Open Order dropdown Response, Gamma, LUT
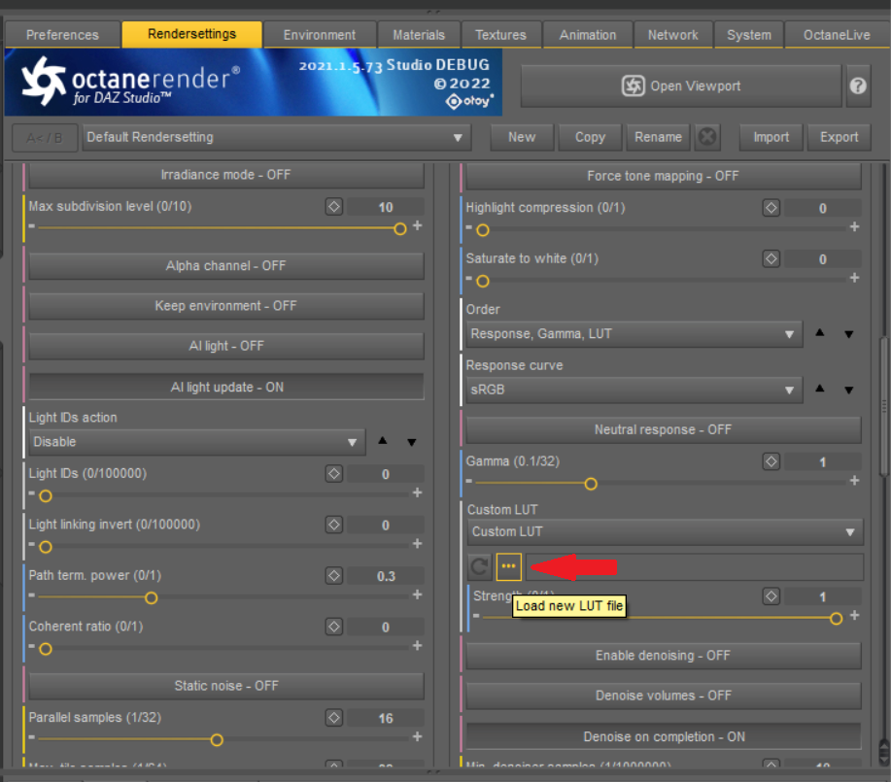 (634, 334)
